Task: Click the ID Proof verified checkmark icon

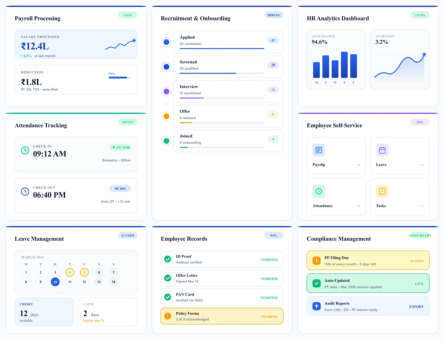Action: click(x=168, y=259)
